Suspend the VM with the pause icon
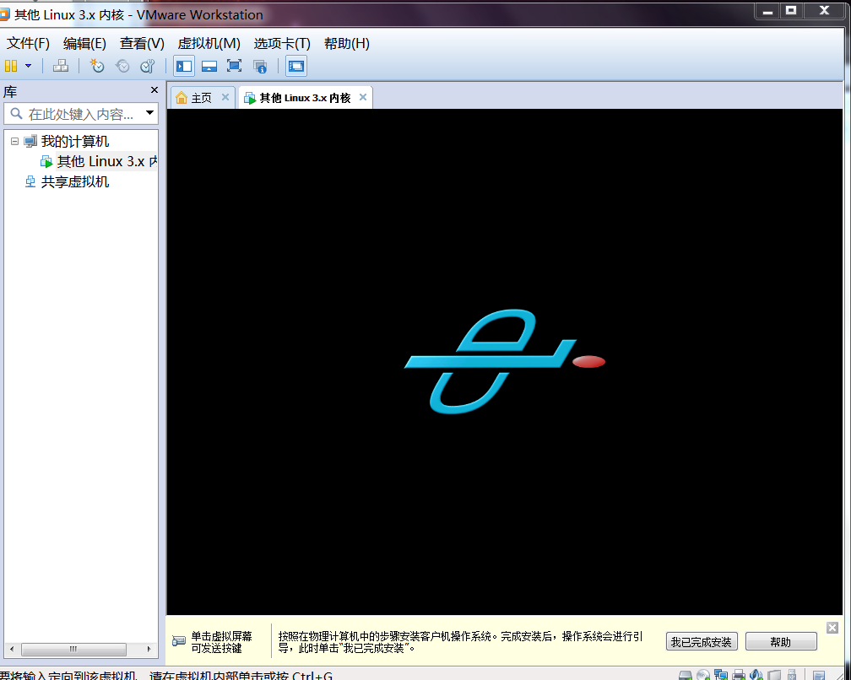 pyautogui.click(x=11, y=66)
